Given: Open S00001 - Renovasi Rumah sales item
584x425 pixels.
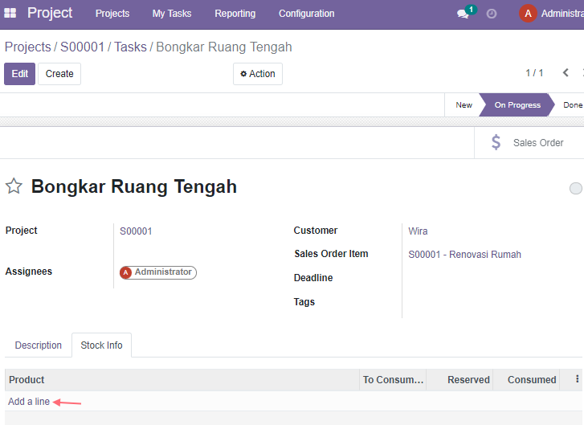Looking at the screenshot, I should 464,255.
